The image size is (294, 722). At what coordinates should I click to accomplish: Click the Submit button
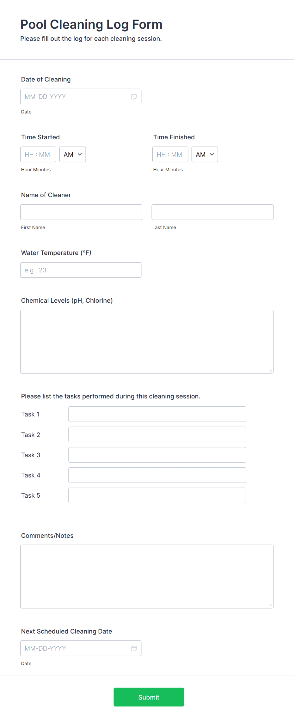[149, 697]
